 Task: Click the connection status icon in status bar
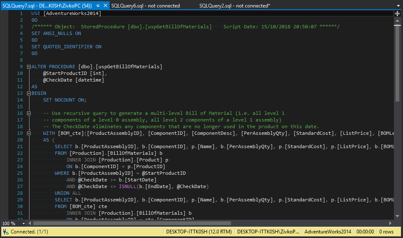point(6,232)
